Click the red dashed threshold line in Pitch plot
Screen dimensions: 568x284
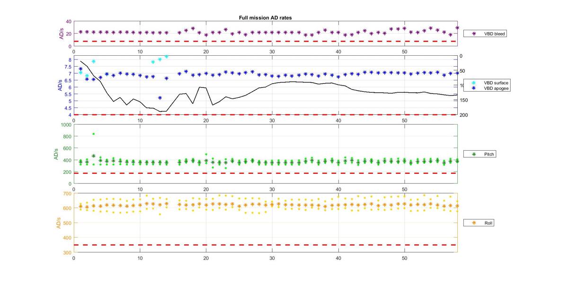(x=265, y=173)
